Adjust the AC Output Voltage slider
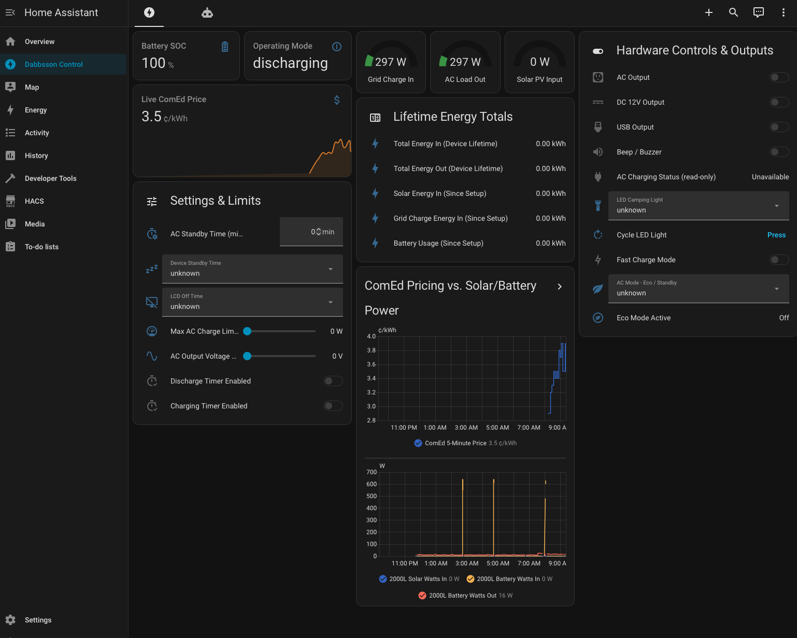The height and width of the screenshot is (638, 797). point(280,356)
